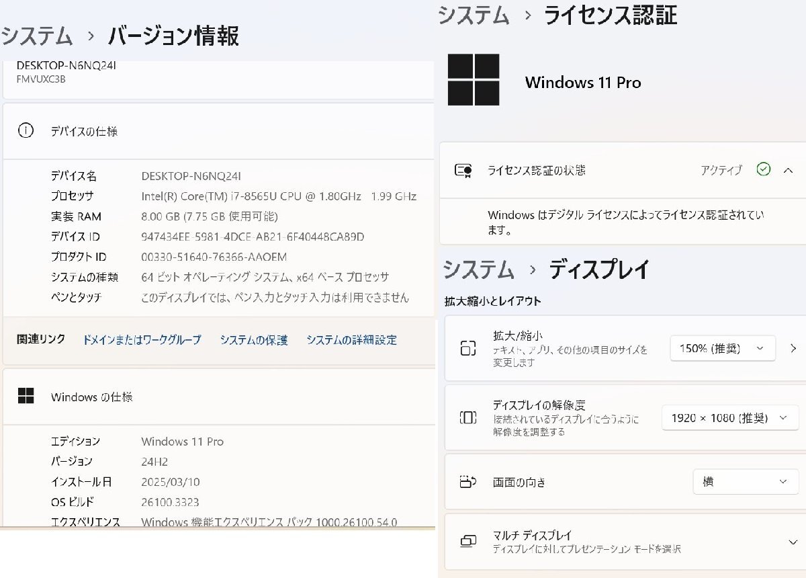The width and height of the screenshot is (806, 578).
Task: Click the ライセンス認証 page title
Action: 610,15
